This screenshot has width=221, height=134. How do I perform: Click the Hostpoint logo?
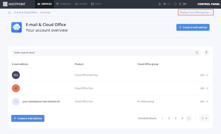(14, 4)
